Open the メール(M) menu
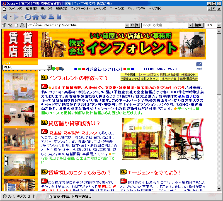The height and width of the screenshot is (201, 223). 100,9
